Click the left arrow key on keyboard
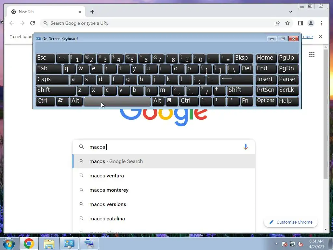The height and width of the screenshot is (250, 333). tap(206, 101)
